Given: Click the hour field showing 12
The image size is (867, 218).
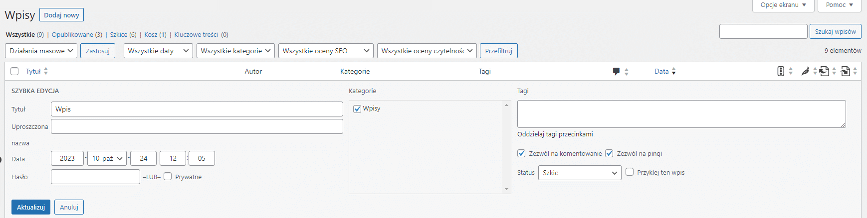Looking at the screenshot, I should pyautogui.click(x=173, y=158).
